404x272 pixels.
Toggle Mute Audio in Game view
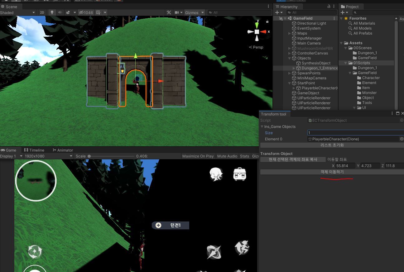coord(227,156)
